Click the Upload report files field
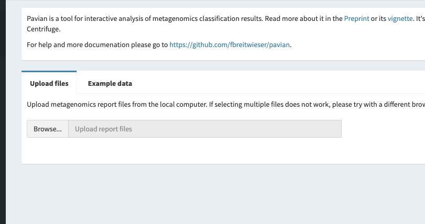Screen dimensions: 425x224 click(x=205, y=129)
